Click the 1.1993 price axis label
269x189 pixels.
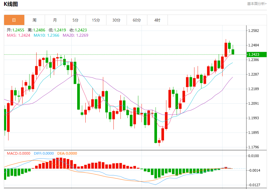(254, 118)
